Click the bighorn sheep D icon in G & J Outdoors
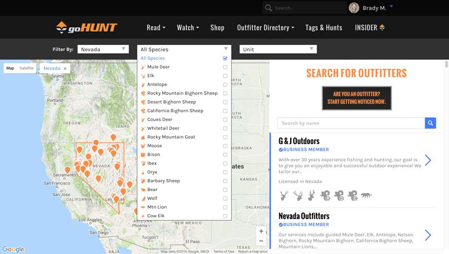449x254 pixels. pos(339,195)
